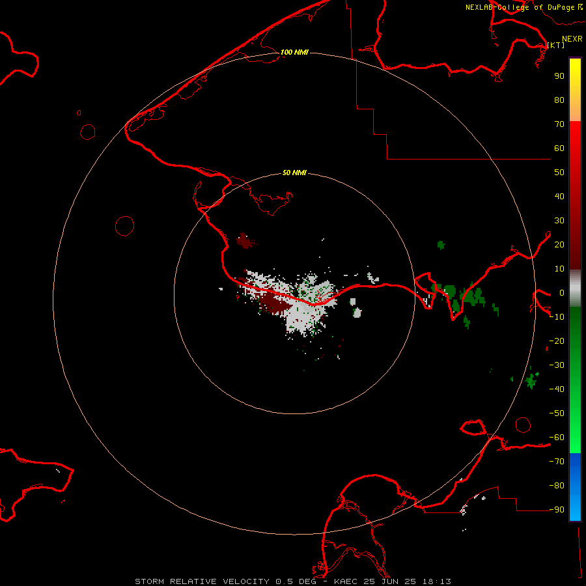Pick the blue band at color bar bottom
The width and height of the screenshot is (586, 586).
click(575, 487)
